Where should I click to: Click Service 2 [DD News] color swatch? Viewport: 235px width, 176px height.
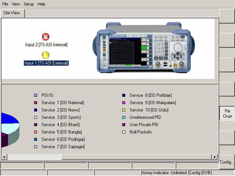[x=36, y=110]
